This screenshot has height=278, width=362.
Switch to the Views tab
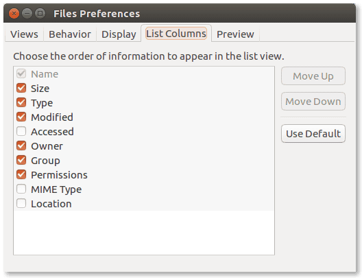click(24, 34)
